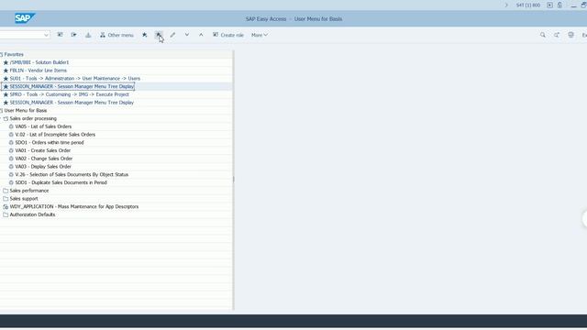The height and width of the screenshot is (330, 587).
Task: Click Change Favorites pencil icon
Action: pos(172,35)
